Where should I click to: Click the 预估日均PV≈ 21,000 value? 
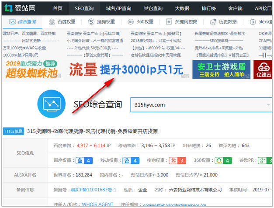210,175
